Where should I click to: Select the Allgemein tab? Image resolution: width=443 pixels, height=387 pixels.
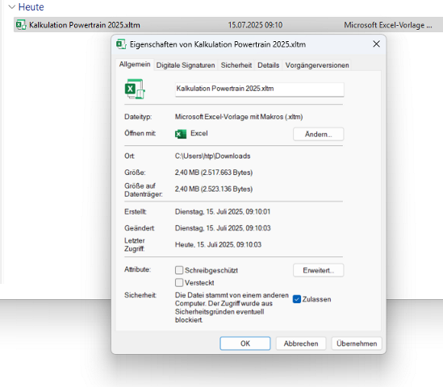pyautogui.click(x=135, y=64)
